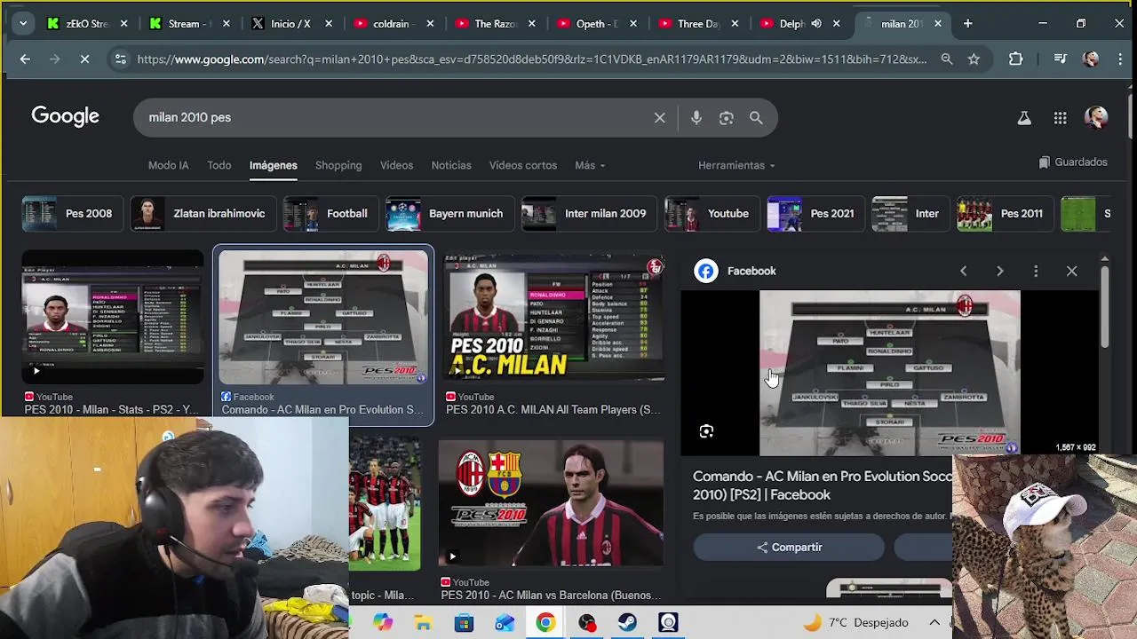This screenshot has height=639, width=1137.
Task: Open Comando AC Milan Facebook title link
Action: coord(823,485)
